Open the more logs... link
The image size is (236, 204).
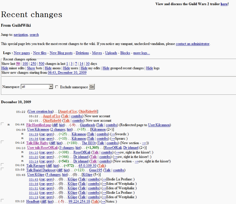[x=142, y=53]
